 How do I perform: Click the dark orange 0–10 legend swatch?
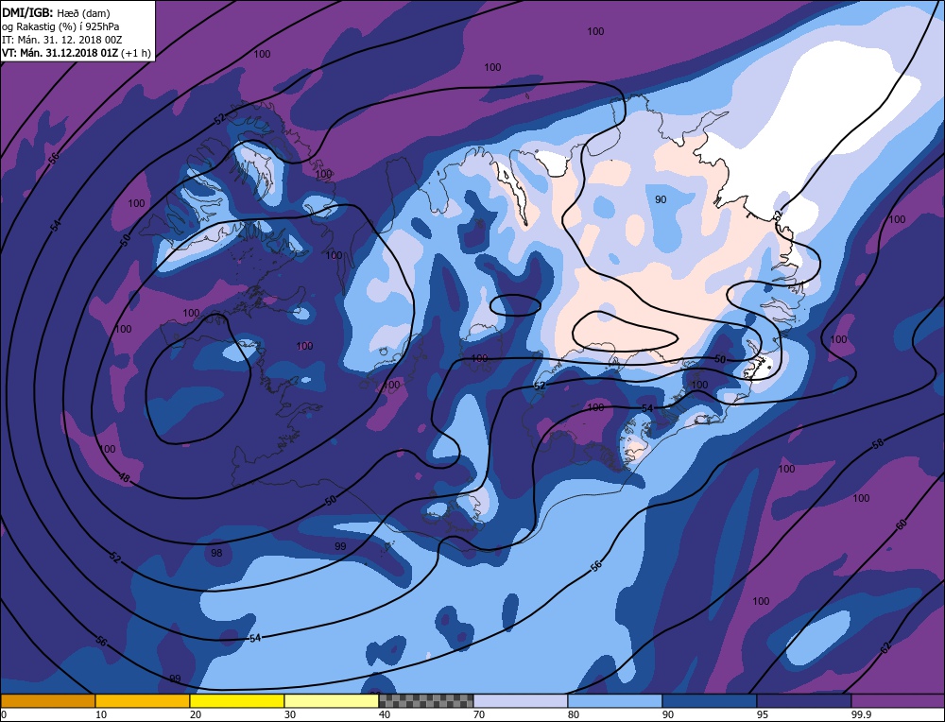pyautogui.click(x=47, y=700)
